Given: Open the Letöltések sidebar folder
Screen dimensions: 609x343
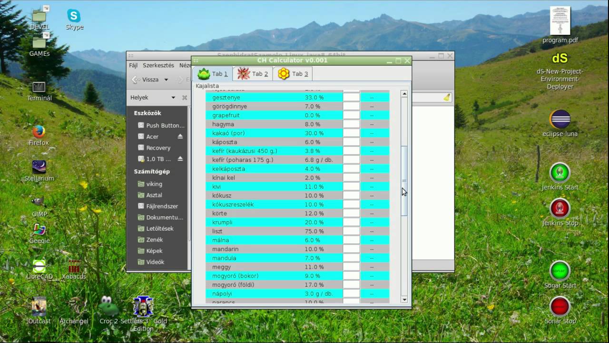Looking at the screenshot, I should 156,228.
